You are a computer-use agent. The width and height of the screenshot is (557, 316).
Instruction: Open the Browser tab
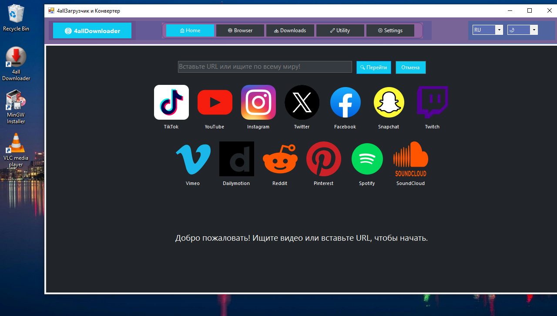point(240,30)
